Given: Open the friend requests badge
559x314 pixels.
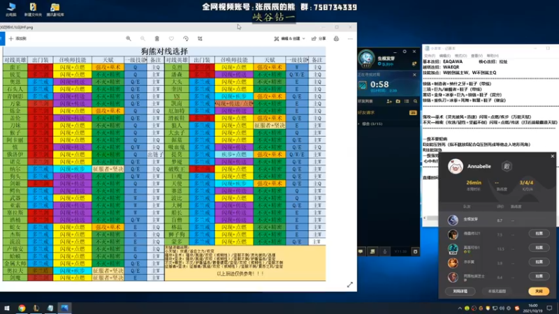Looking at the screenshot, I should (x=413, y=112).
